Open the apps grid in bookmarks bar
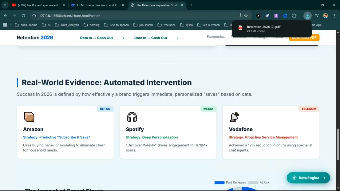 pos(5,25)
